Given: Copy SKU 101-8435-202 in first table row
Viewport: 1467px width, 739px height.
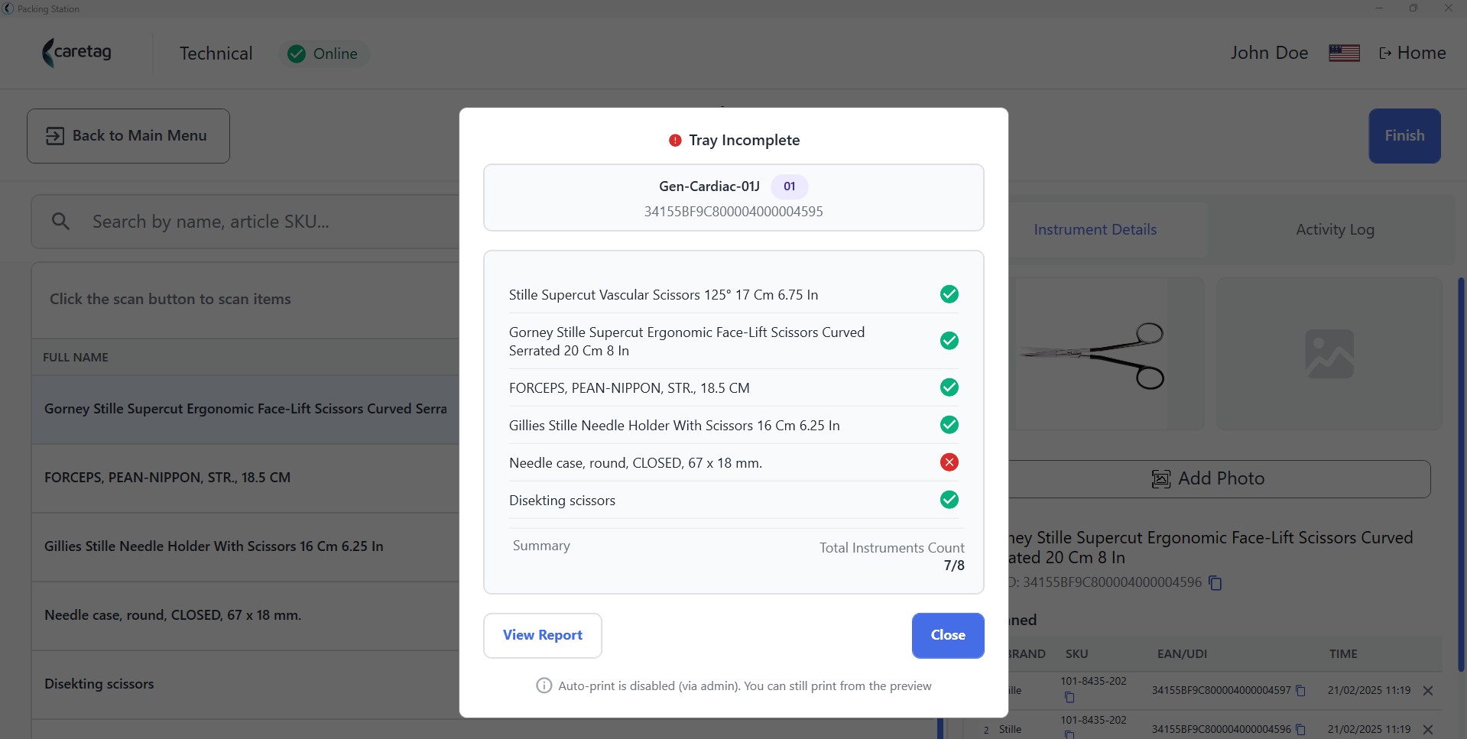Looking at the screenshot, I should coord(1069,698).
